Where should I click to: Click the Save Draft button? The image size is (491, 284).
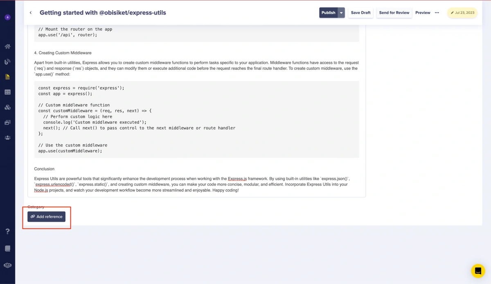tap(360, 13)
